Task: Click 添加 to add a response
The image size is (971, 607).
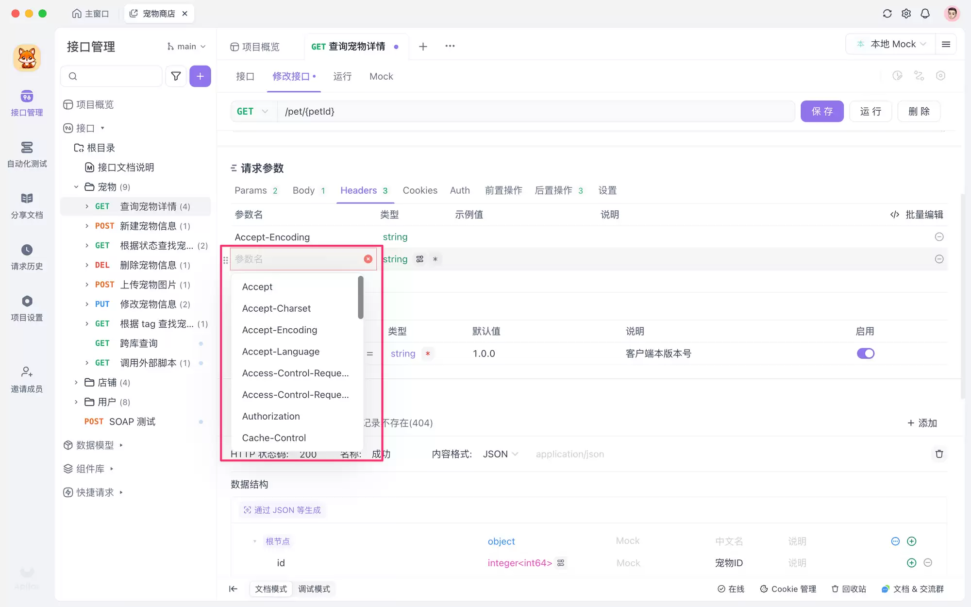Action: pos(922,423)
